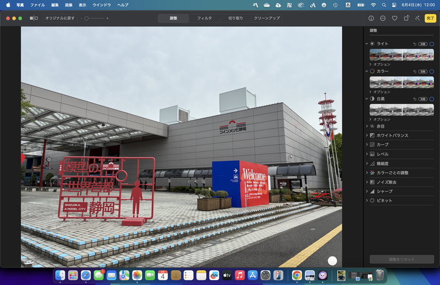Click the 調整をリセット button

402,259
